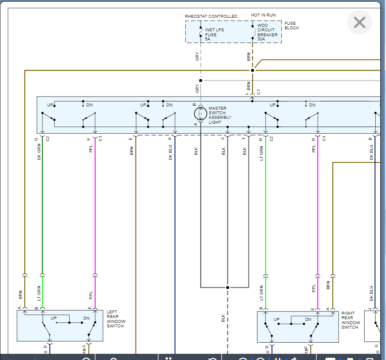Screen dimensions: 386x360
Task: Select the BLK label on dashed ground wire
Action: pyautogui.click(x=223, y=318)
